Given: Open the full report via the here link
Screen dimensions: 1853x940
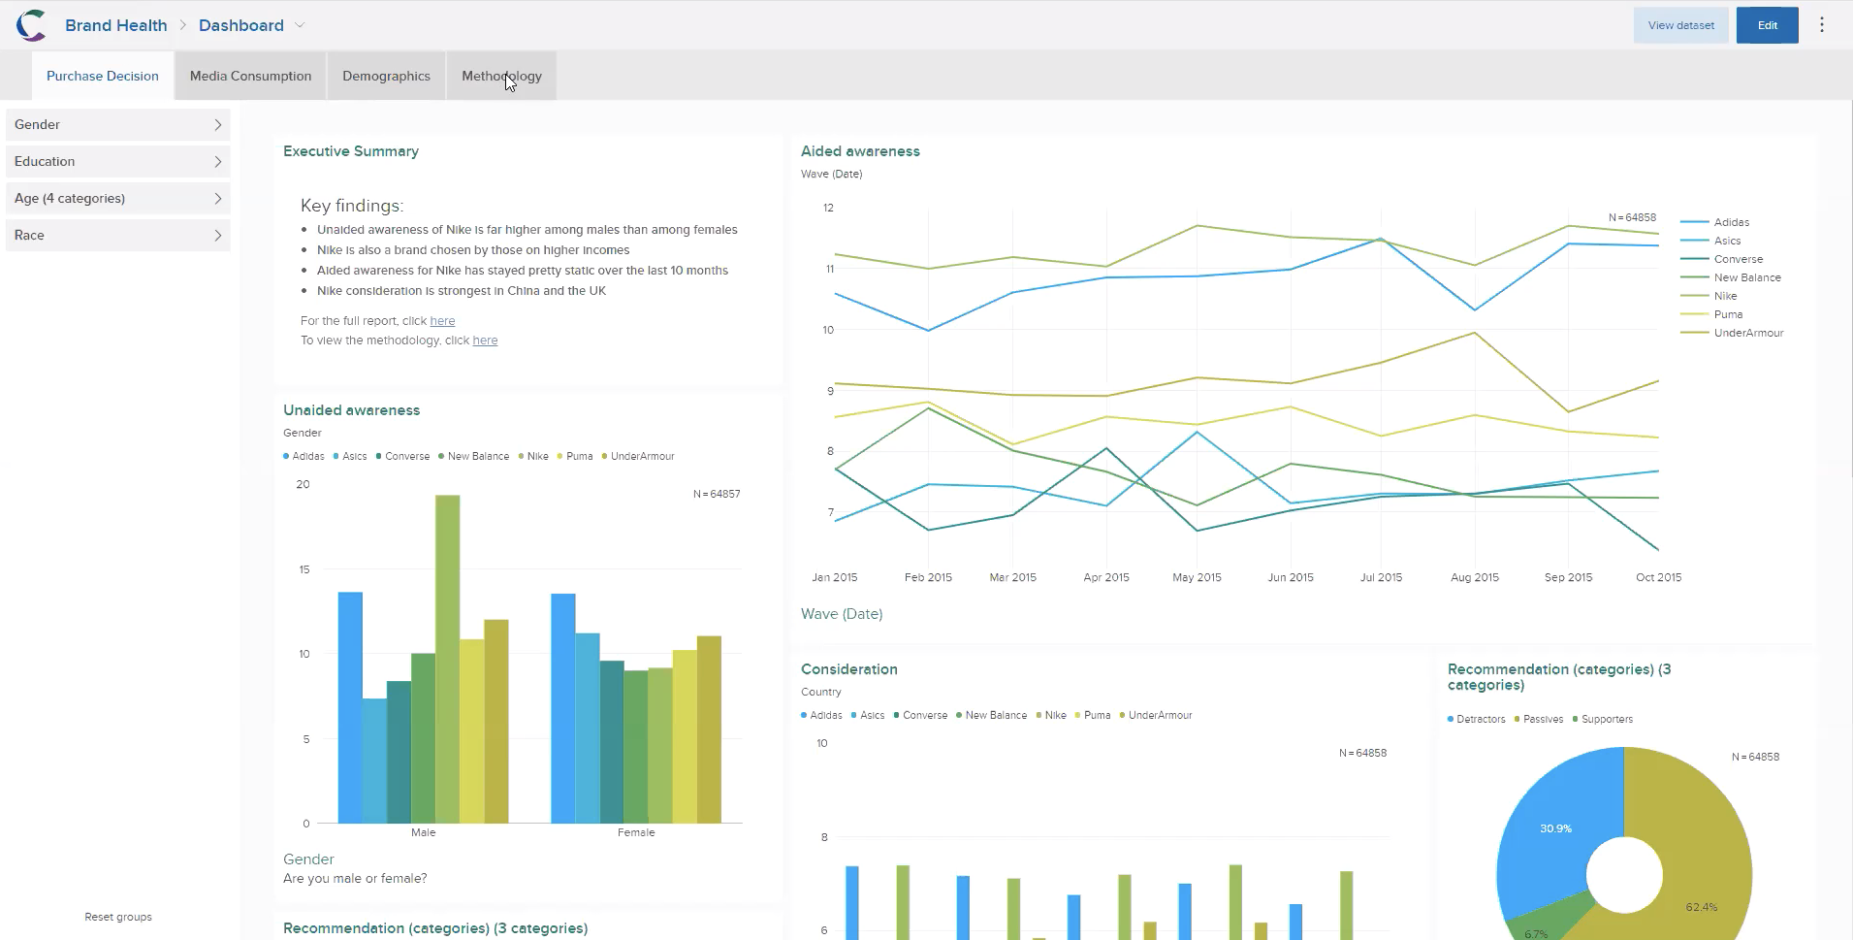Looking at the screenshot, I should click(442, 320).
